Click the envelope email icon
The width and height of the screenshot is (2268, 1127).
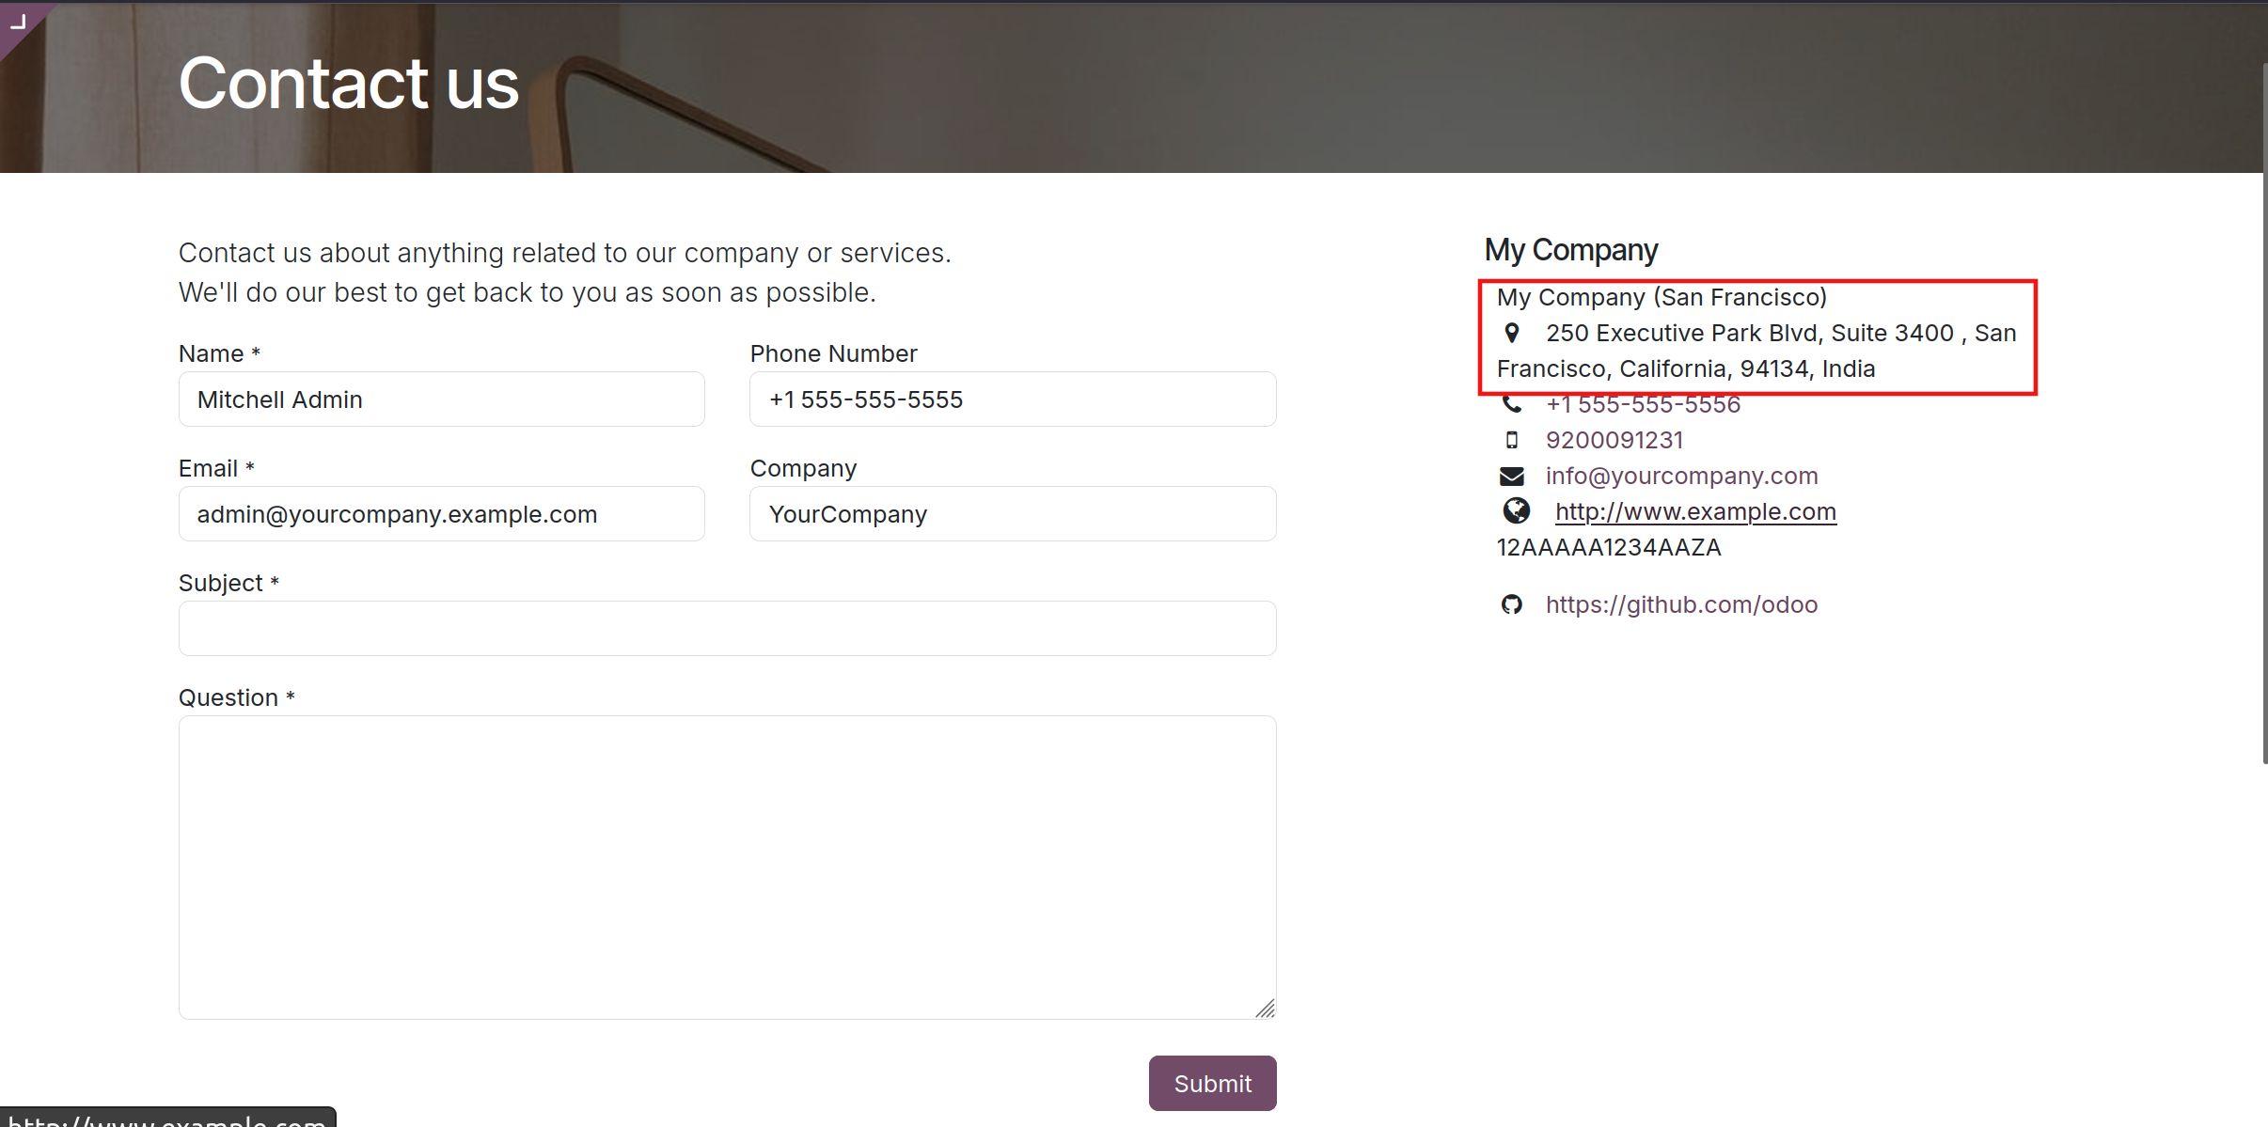pyautogui.click(x=1511, y=476)
